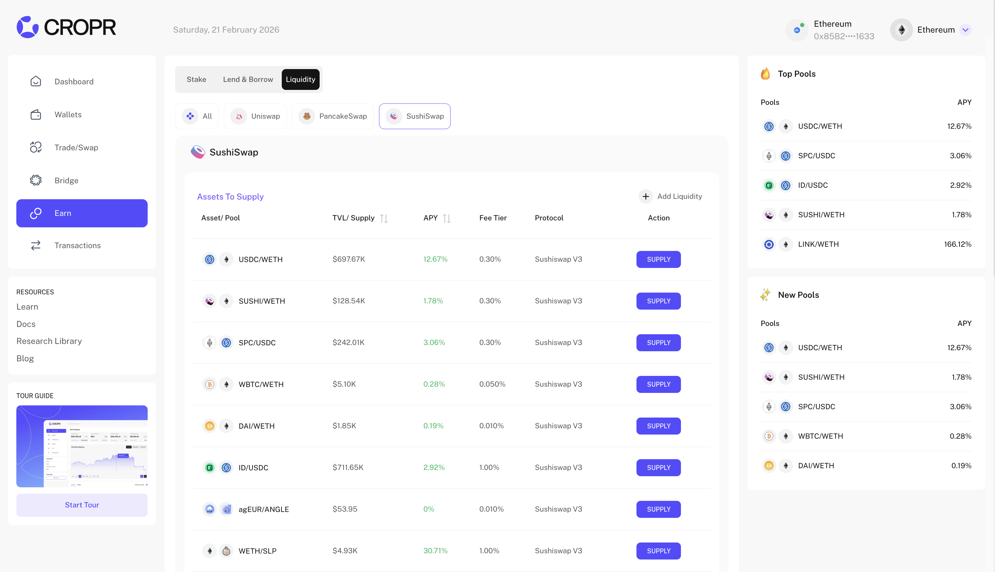Click agEUR token icon in agEUR/ANGLE row

click(209, 509)
